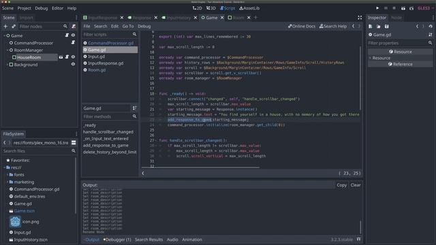Save resource icon in Inspector
Screen dimensions: 436x245
387,27
